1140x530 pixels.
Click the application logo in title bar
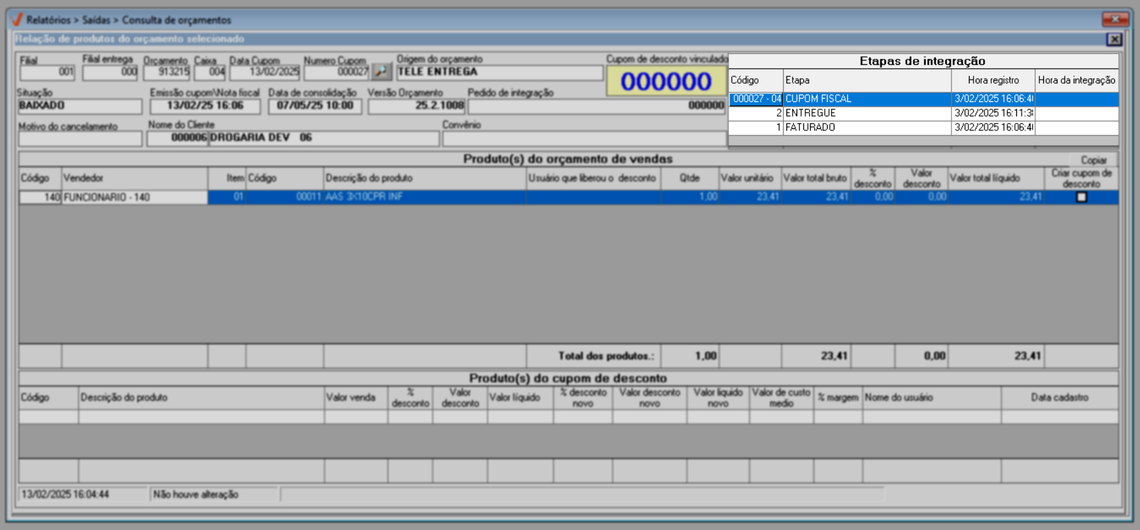pos(17,20)
